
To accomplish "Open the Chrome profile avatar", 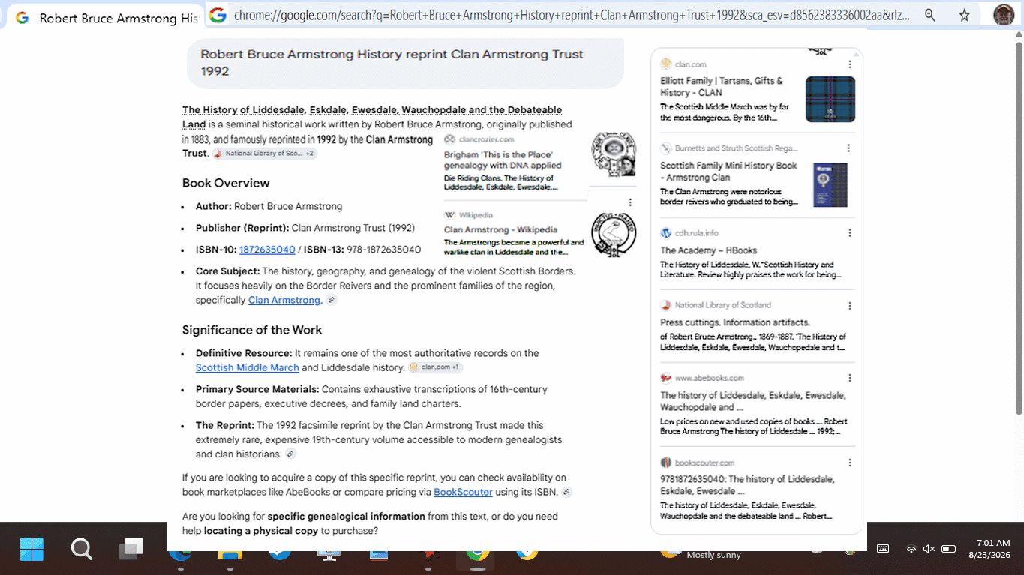I will pyautogui.click(x=1004, y=15).
